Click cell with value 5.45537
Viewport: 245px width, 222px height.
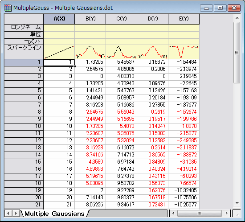[122, 62]
